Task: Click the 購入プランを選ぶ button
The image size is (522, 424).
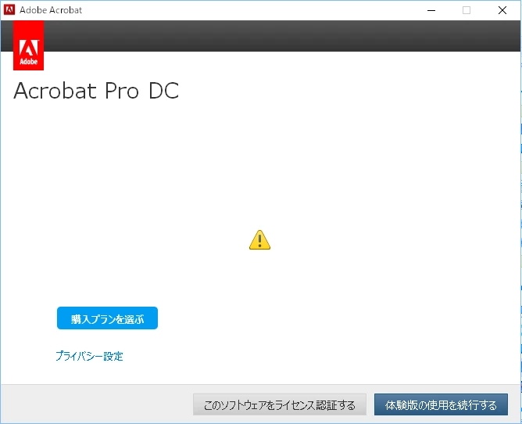Action: pyautogui.click(x=107, y=318)
